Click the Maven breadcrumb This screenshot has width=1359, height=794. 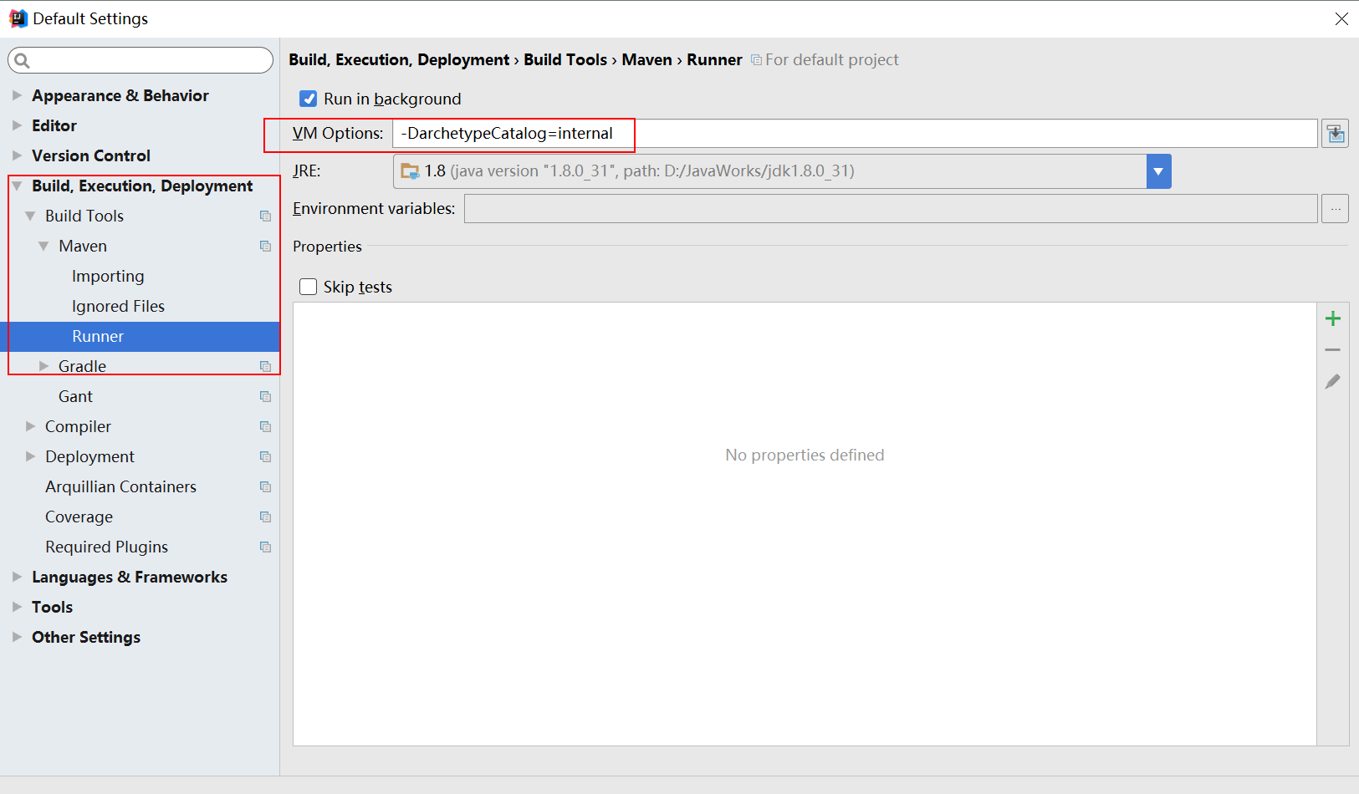pyautogui.click(x=646, y=60)
